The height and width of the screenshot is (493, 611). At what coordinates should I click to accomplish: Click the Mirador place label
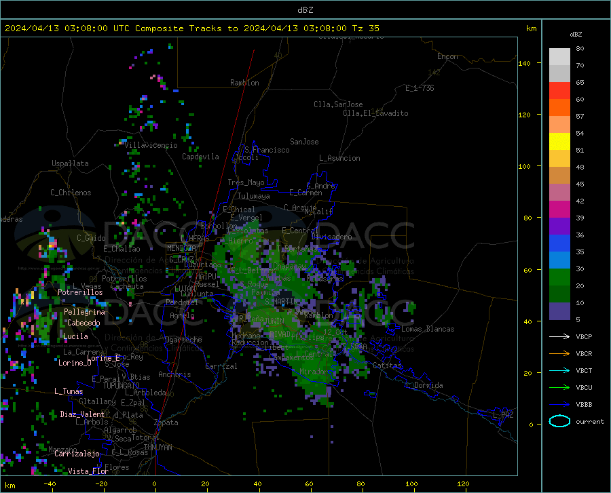[x=314, y=372]
